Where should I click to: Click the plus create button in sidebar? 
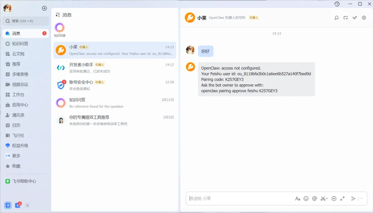44,8
